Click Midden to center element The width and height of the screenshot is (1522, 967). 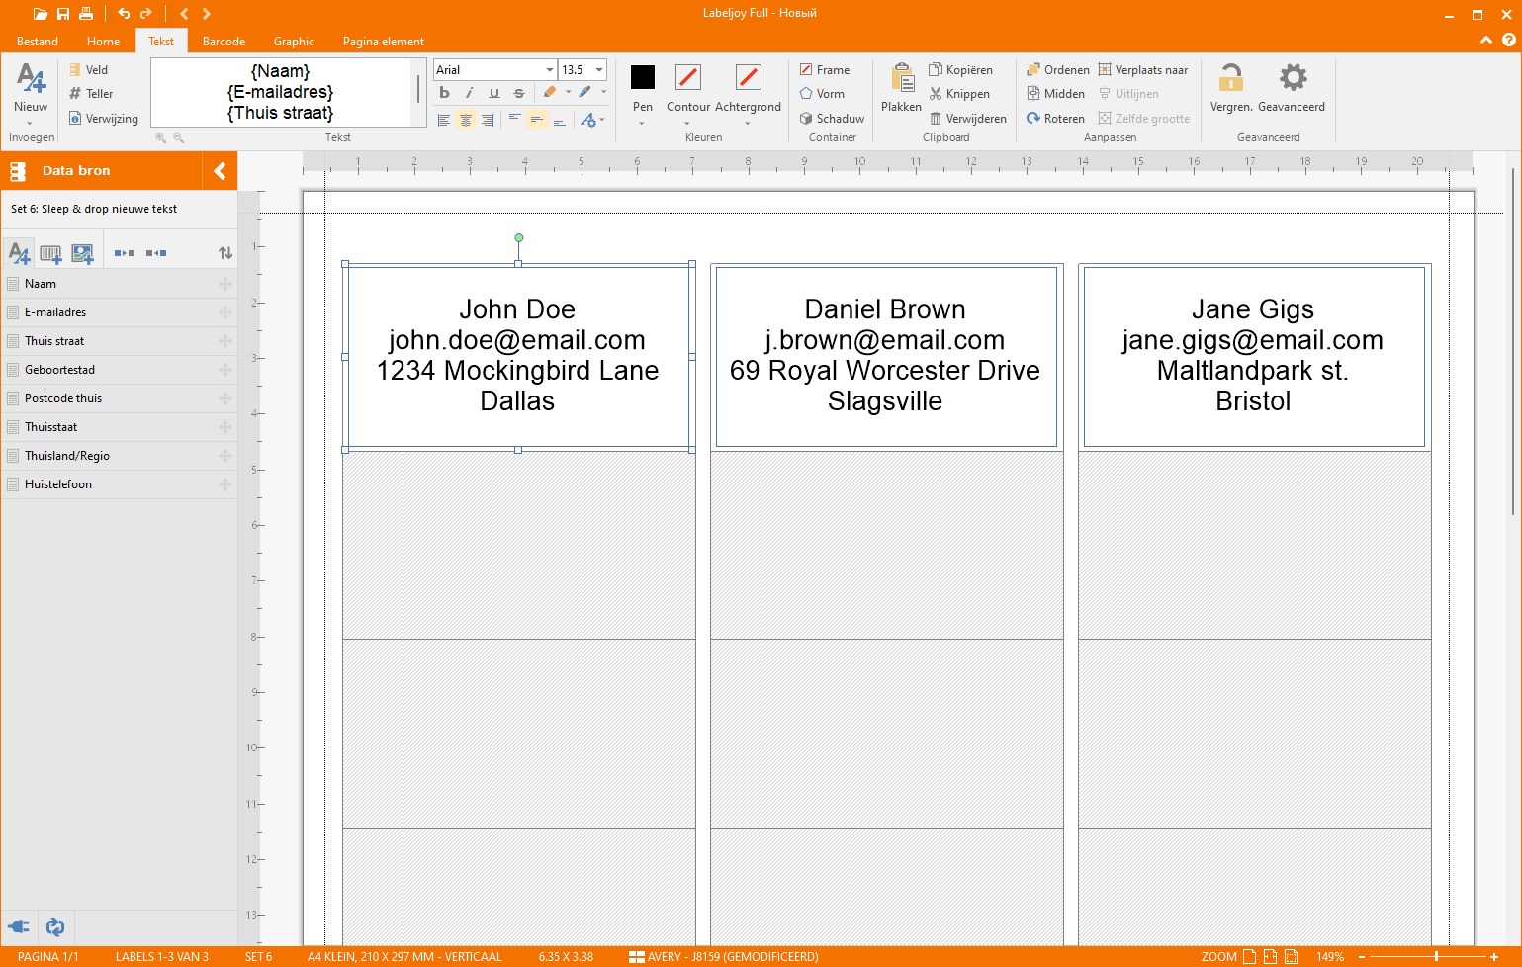tap(1055, 94)
